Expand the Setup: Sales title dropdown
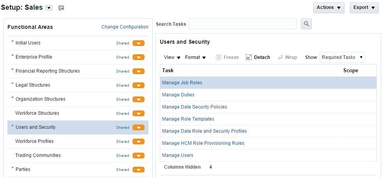Screen dimensions: 385x178 pyautogui.click(x=49, y=8)
